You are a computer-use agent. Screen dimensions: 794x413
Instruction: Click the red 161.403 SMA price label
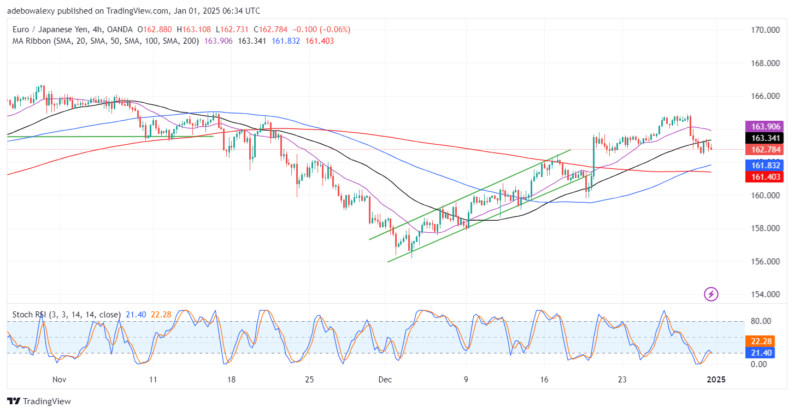pyautogui.click(x=764, y=176)
